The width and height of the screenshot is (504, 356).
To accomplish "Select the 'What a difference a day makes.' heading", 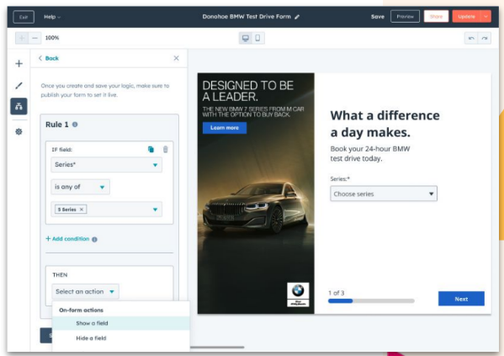I will (385, 124).
